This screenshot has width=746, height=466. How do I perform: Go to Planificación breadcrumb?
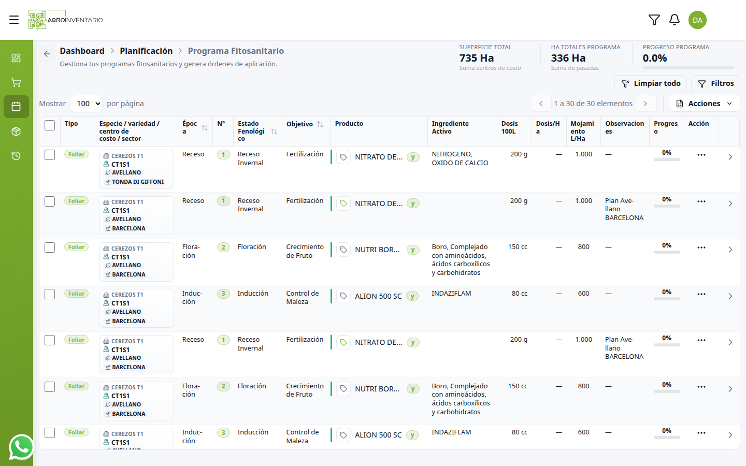[x=146, y=51]
